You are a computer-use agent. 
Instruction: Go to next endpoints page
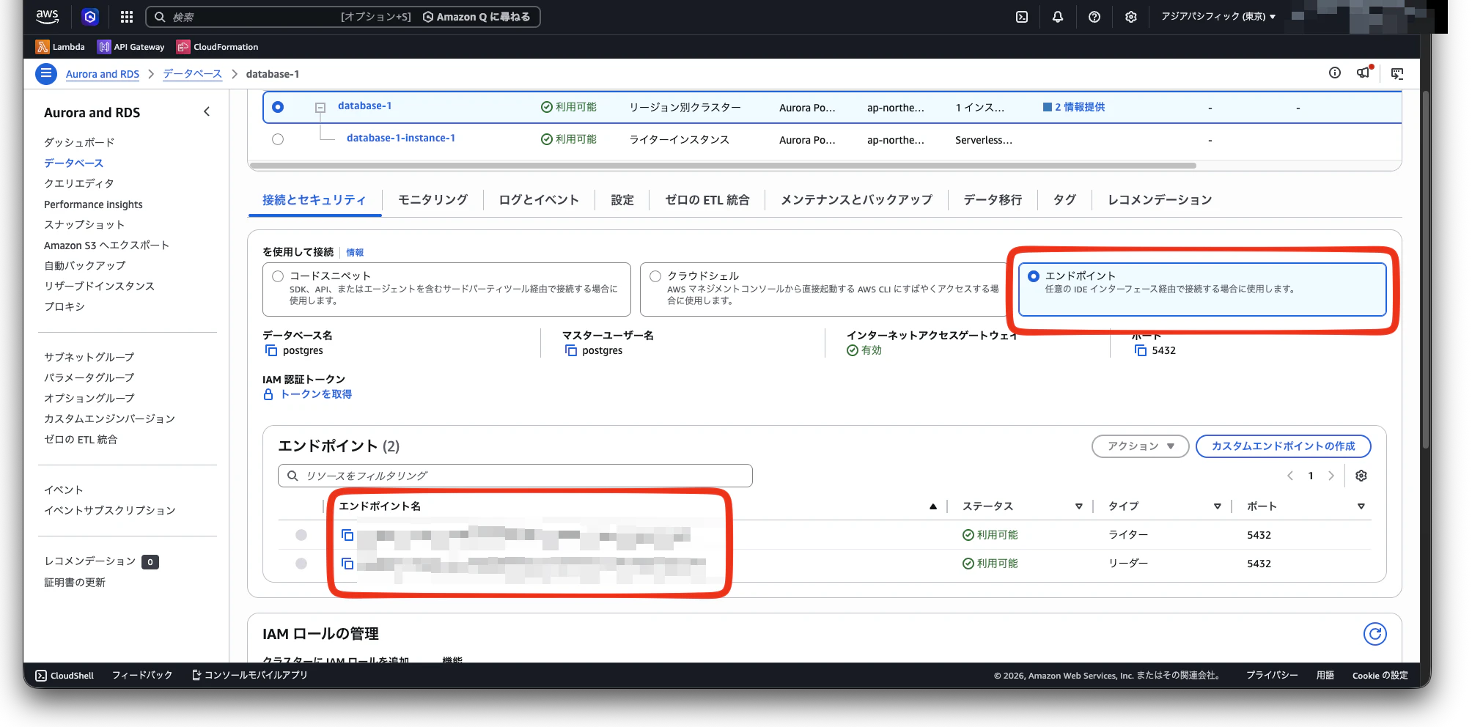(x=1331, y=476)
